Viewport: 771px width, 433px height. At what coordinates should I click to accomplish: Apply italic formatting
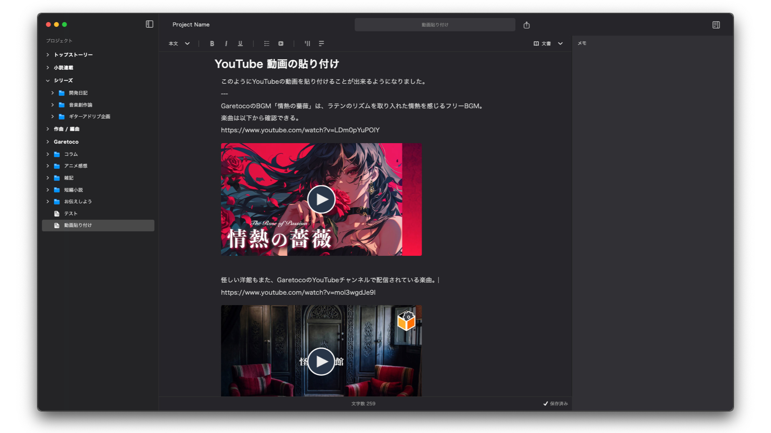click(x=226, y=43)
